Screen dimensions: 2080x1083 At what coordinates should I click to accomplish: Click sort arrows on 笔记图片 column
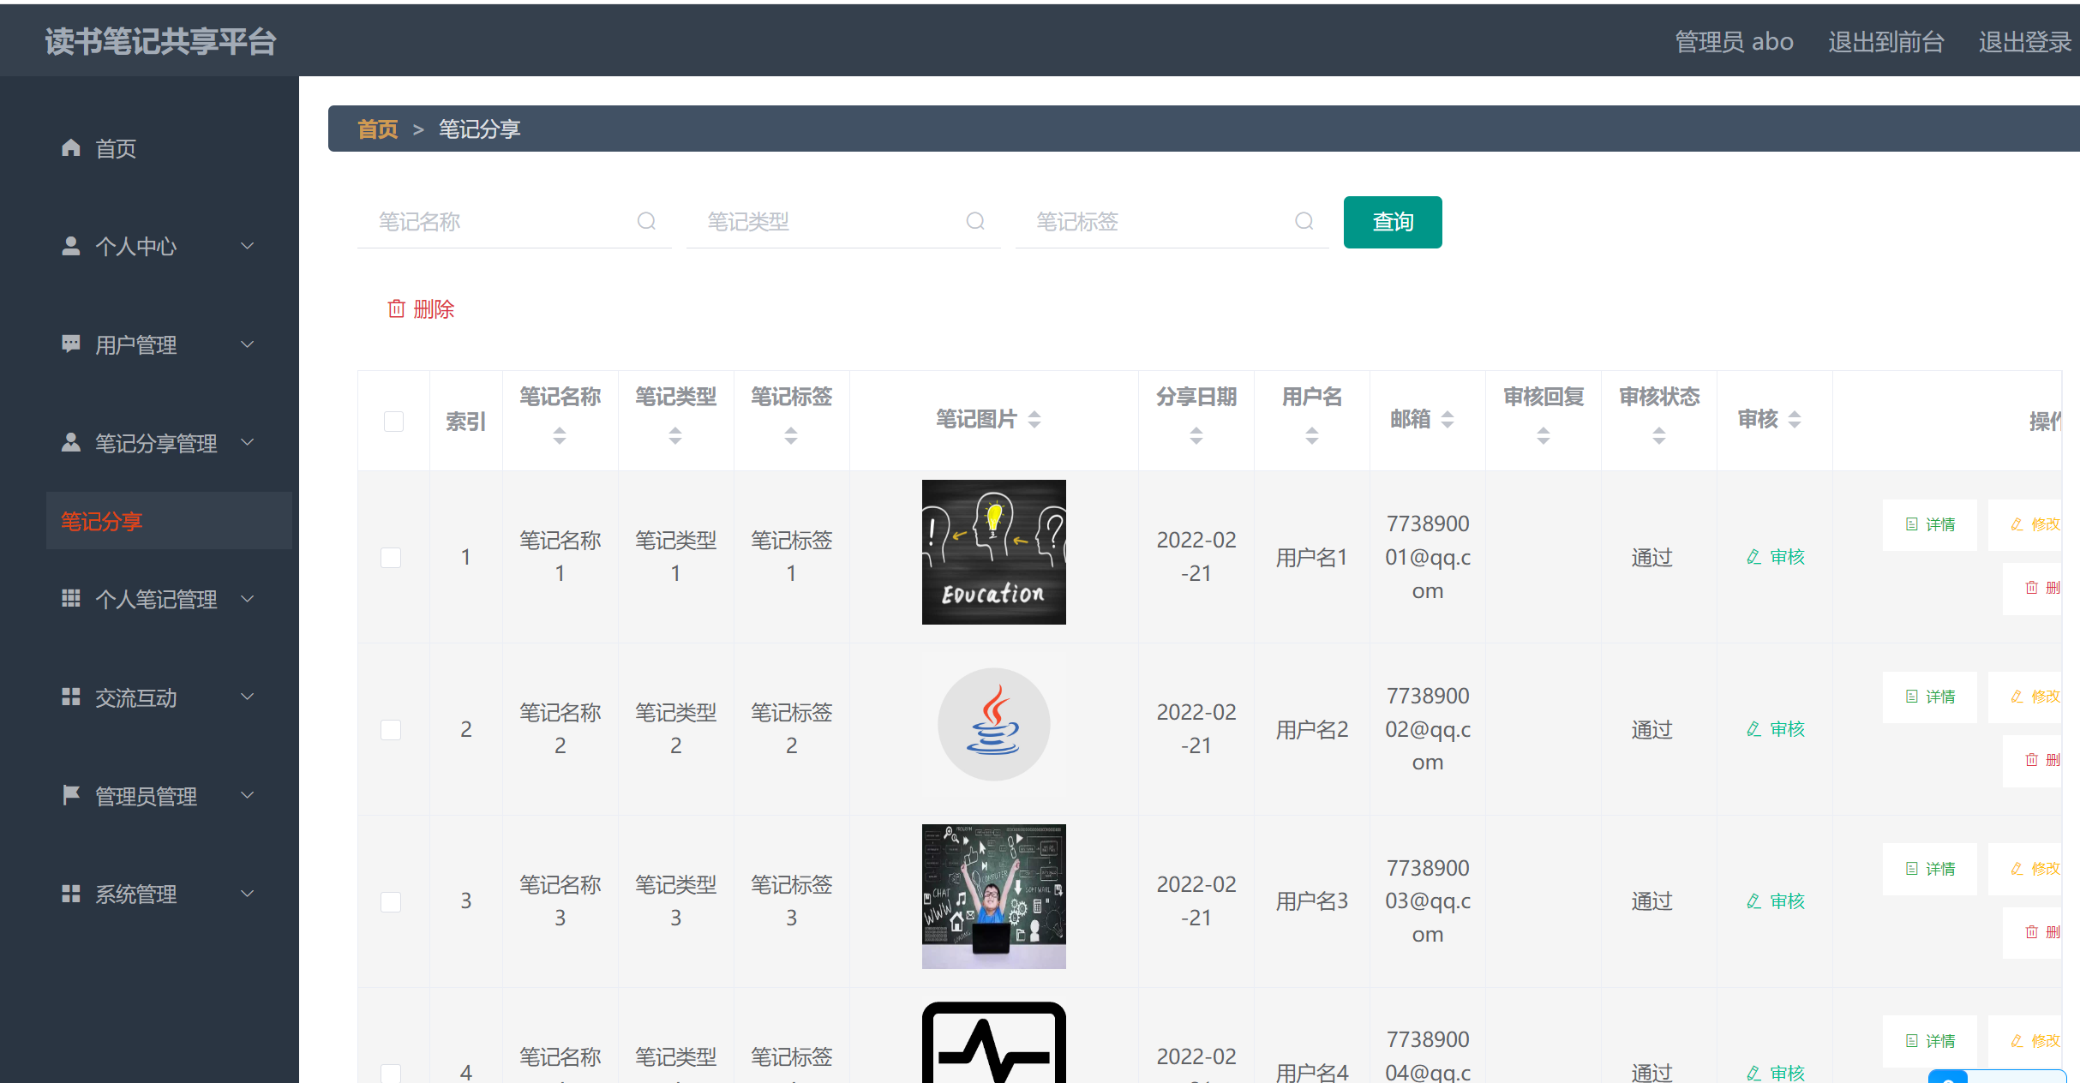(x=1034, y=419)
